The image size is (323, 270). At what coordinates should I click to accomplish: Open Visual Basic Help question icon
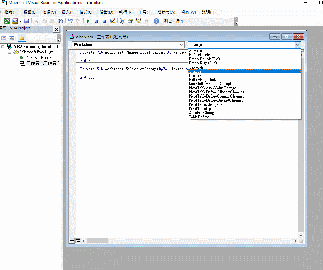point(156,21)
